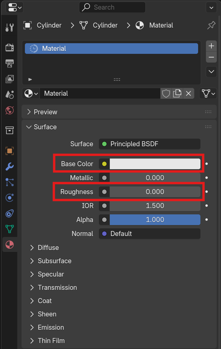Click the Material name field
Image resolution: width=221 pixels, height=349 pixels.
pyautogui.click(x=100, y=93)
